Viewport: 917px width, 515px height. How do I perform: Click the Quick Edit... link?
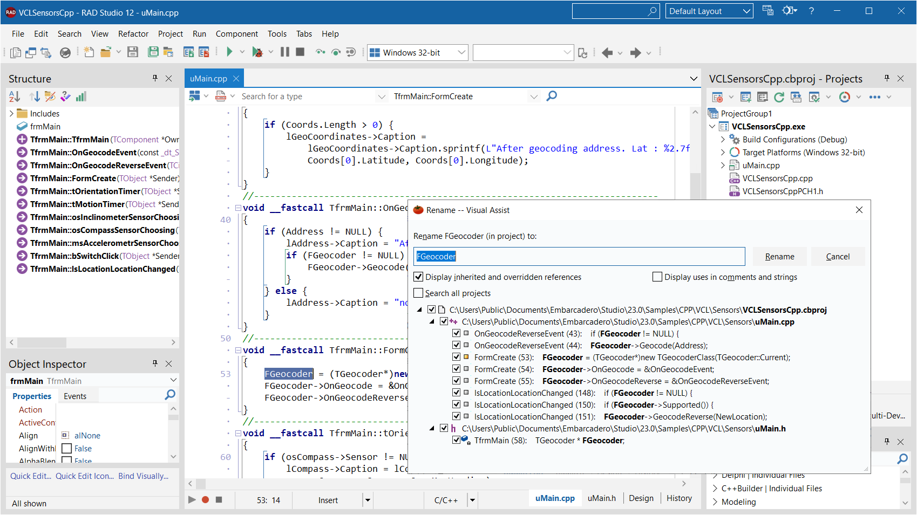[x=31, y=476]
